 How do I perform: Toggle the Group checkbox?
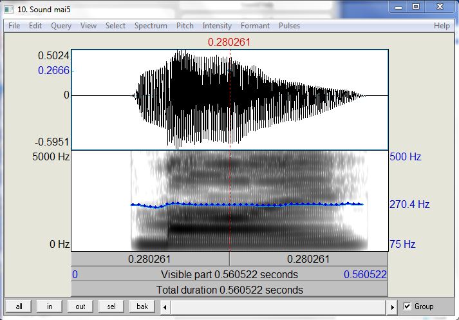[x=407, y=306]
